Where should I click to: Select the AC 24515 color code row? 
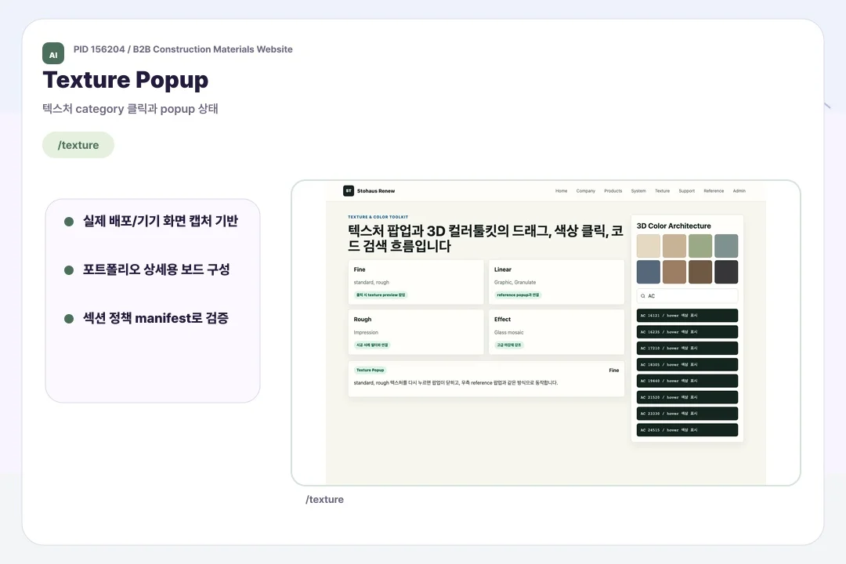coord(687,430)
